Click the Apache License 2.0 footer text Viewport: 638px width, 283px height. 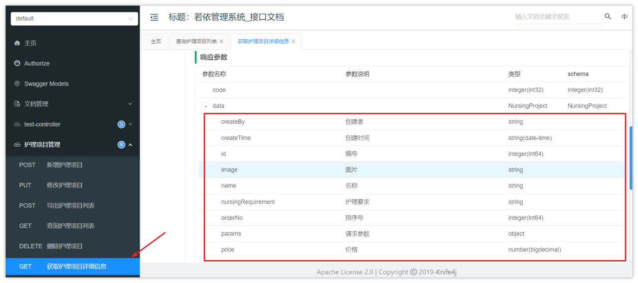[x=345, y=272]
